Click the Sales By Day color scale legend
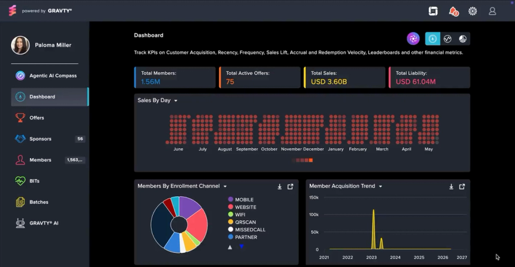 [302, 161]
